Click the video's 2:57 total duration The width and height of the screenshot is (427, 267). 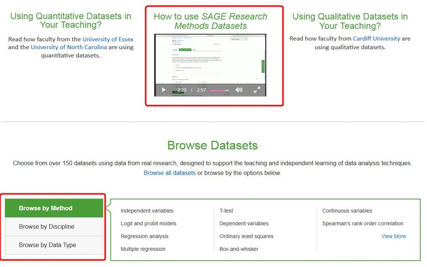click(201, 90)
